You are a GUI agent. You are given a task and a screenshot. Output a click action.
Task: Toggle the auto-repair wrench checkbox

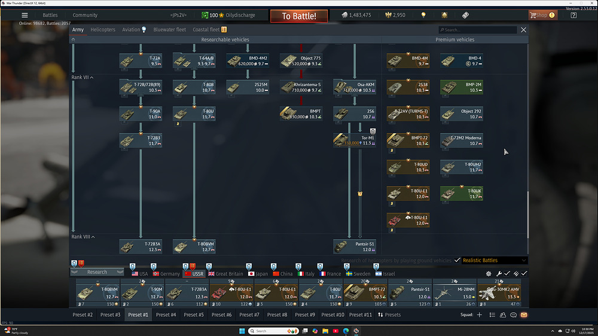coord(507,273)
